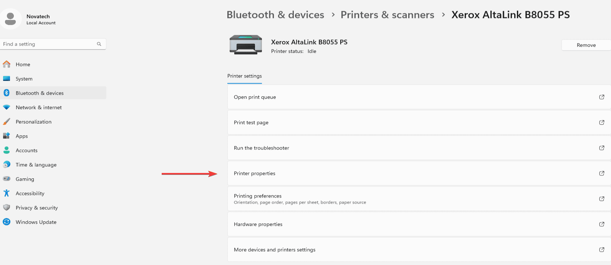Open Accessibility using its figure icon
Viewport: 611px width, 265px height.
pos(7,193)
